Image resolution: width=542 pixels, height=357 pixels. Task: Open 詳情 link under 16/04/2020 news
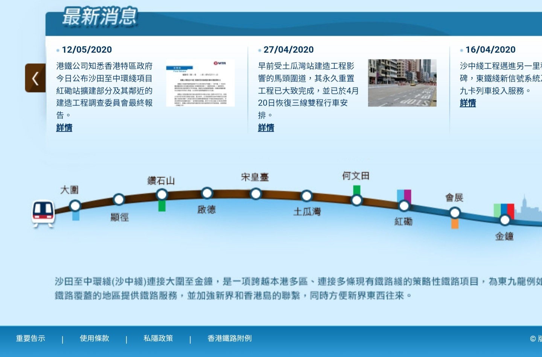(468, 103)
